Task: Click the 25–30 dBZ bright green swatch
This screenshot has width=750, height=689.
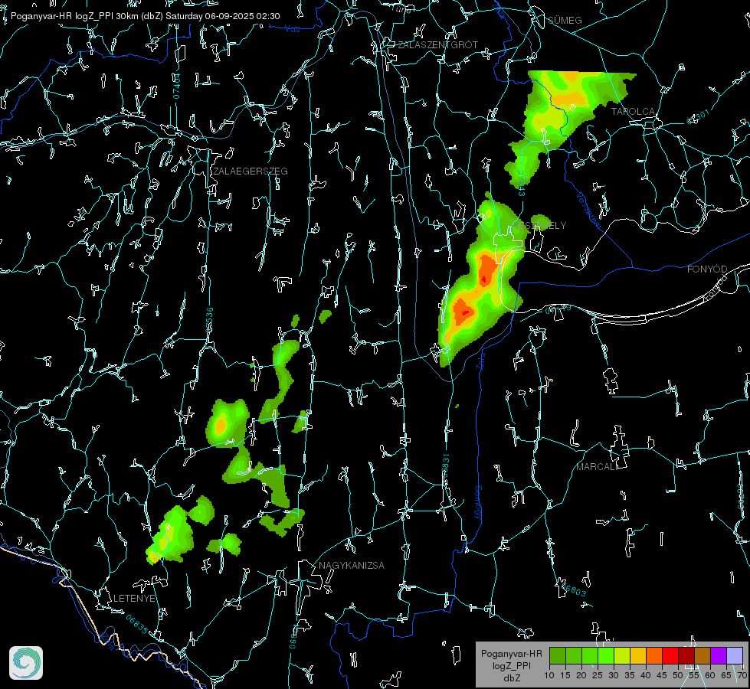Action: pos(606,655)
